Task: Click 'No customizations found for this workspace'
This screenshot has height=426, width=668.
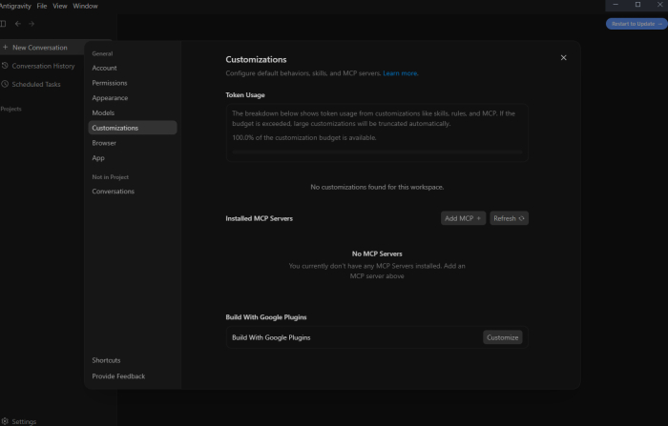Action: 377,187
